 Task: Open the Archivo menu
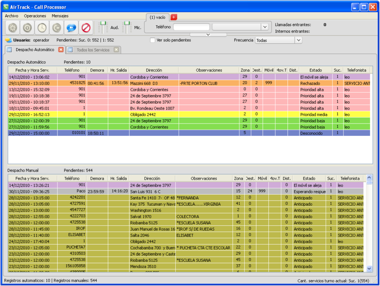(x=11, y=16)
